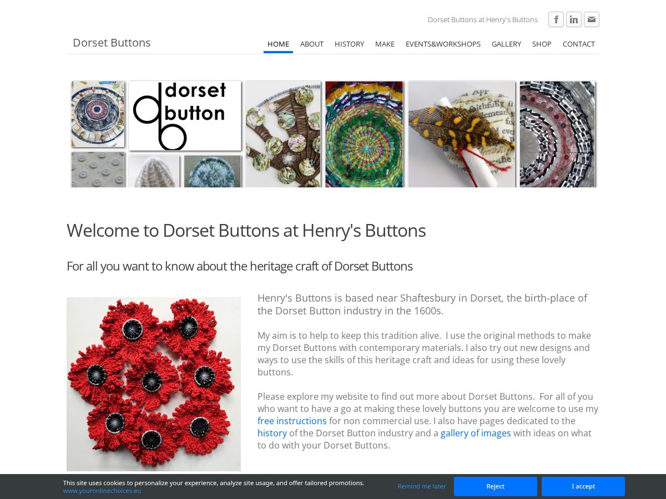Click the brown fabric tree buttons image

click(283, 134)
